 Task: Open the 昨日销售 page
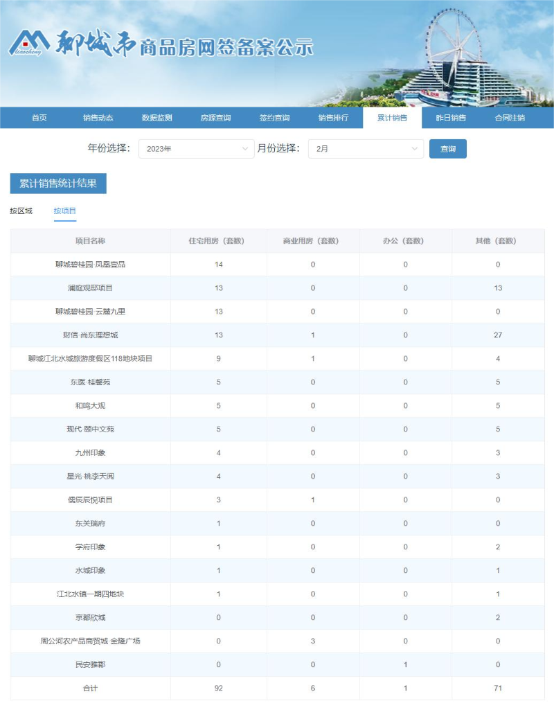click(451, 118)
